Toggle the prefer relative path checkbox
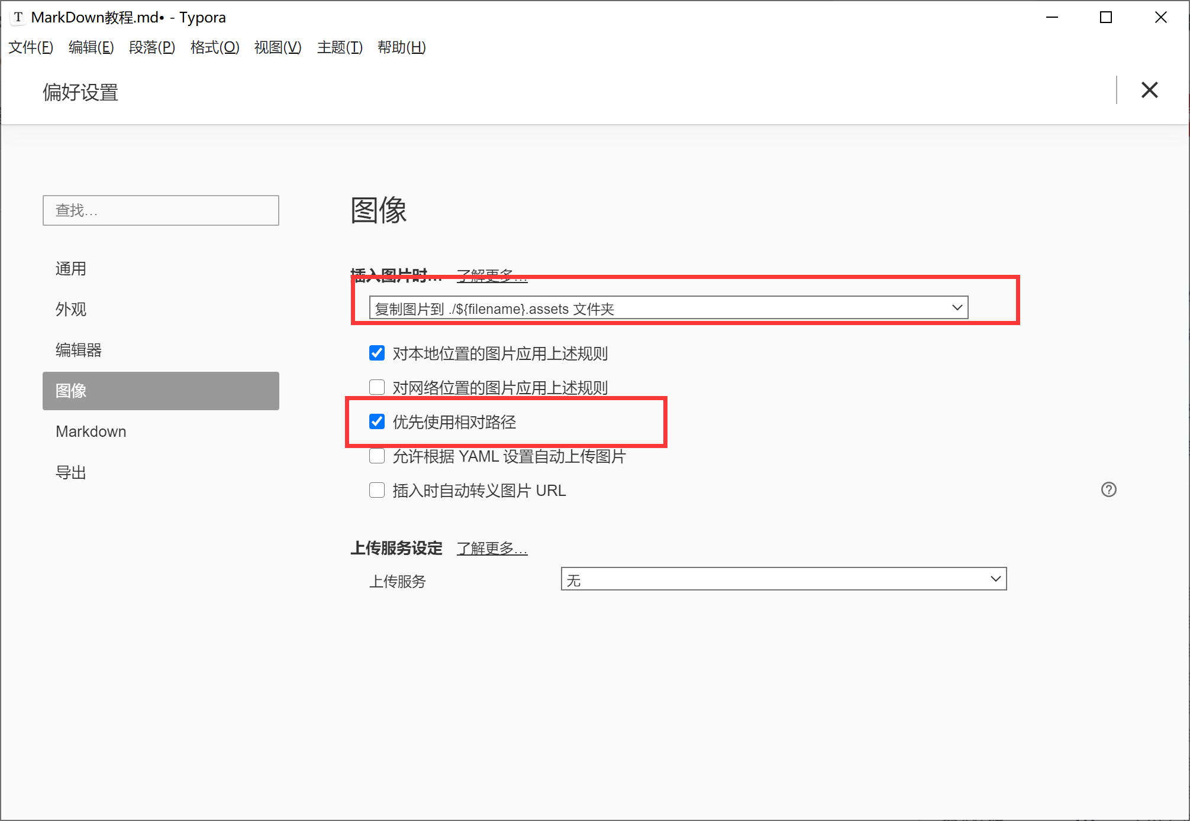The image size is (1190, 821). (377, 422)
